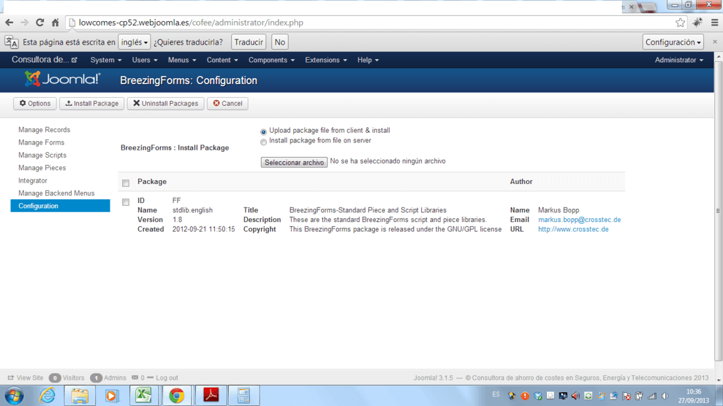This screenshot has width=723, height=406.
Task: Click the Install Package button
Action: pos(92,103)
